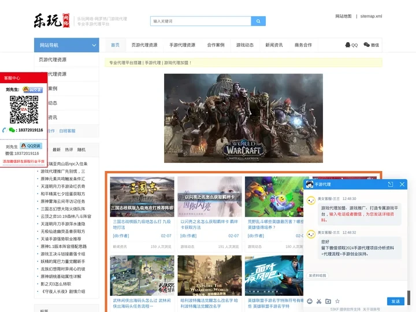Open the 面对疾风吧 article thumbnail
416x312 pixels.
coord(274,276)
